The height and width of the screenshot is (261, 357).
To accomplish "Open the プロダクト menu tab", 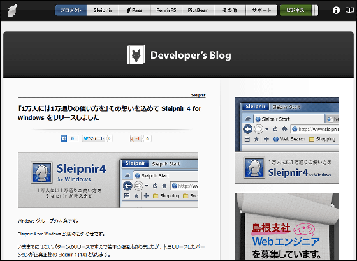I will coord(71,10).
